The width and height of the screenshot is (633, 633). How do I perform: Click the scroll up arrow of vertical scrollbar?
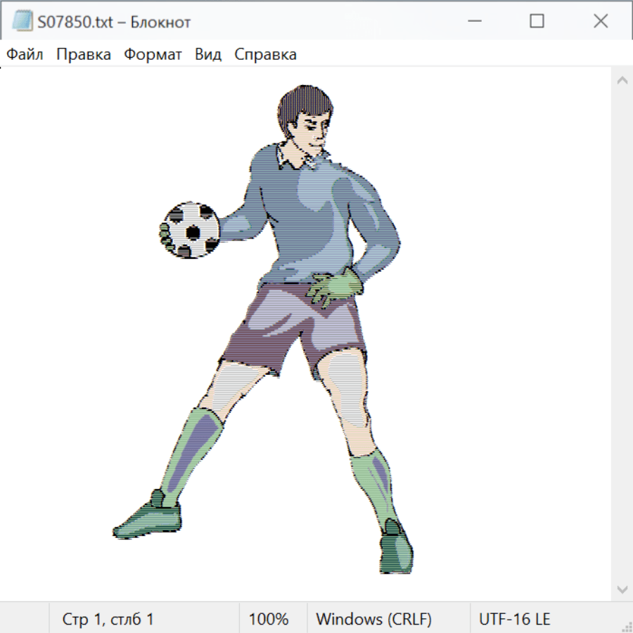point(622,80)
